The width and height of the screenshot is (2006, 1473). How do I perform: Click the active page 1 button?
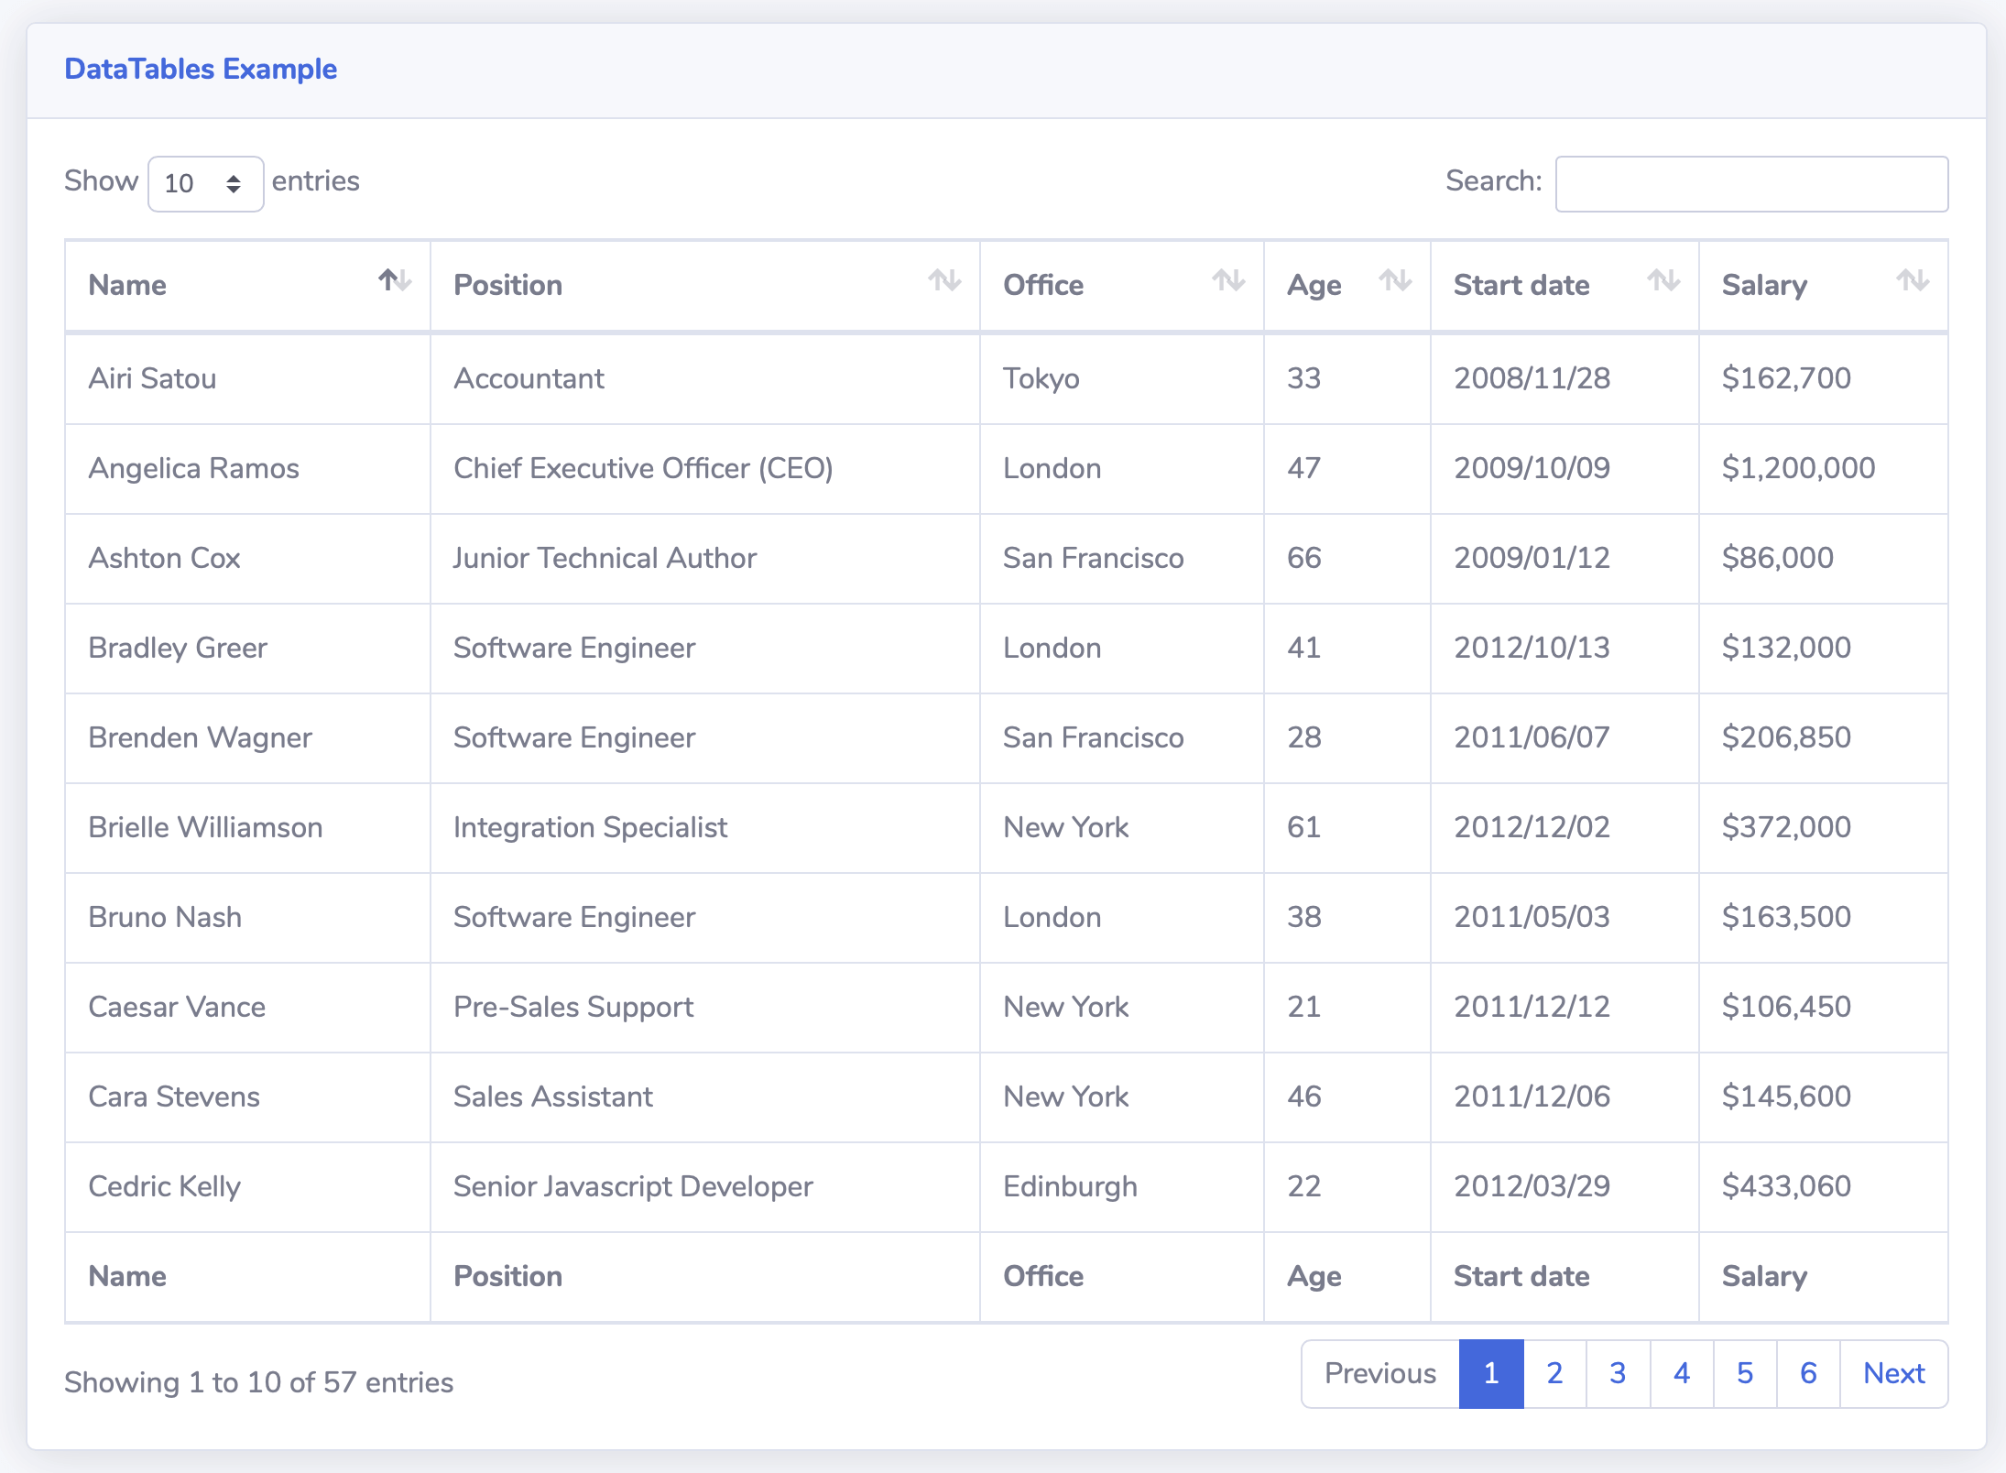point(1490,1373)
